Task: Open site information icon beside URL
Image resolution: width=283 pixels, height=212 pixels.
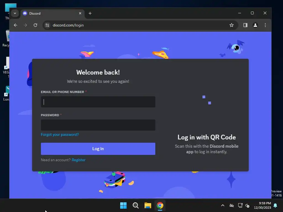Action: tap(47, 25)
